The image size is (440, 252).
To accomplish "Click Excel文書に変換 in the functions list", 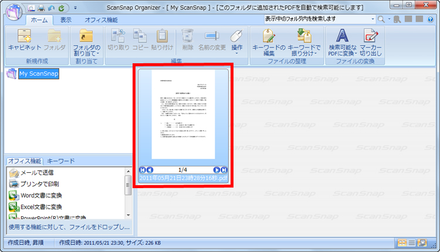I will click(x=41, y=207).
